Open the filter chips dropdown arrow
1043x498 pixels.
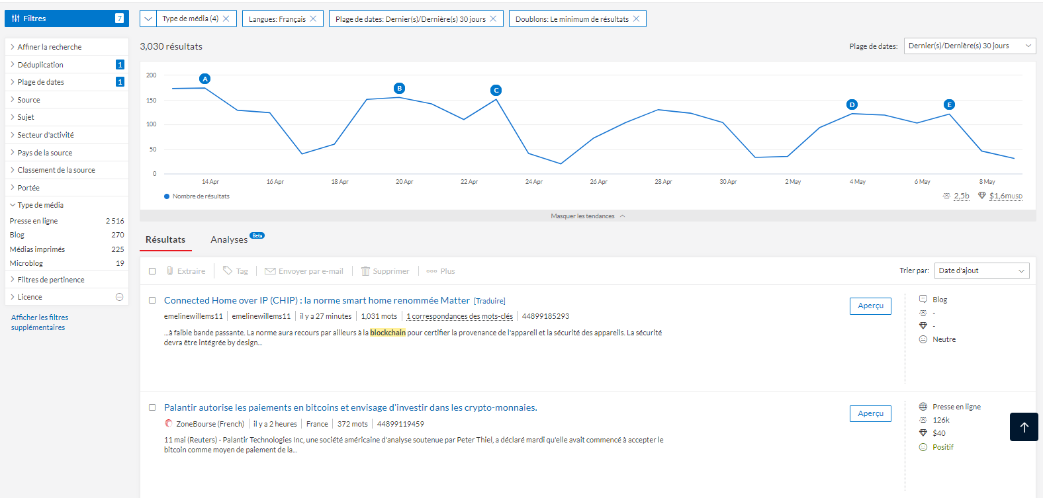(148, 19)
